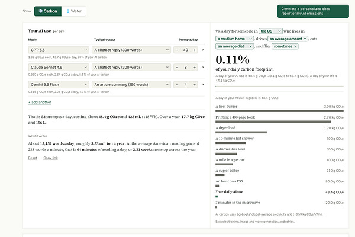Image resolution: width=355 pixels, height=237 pixels.
Task: Remove the Gemini 3.5 Flash row
Action: (x=203, y=84)
